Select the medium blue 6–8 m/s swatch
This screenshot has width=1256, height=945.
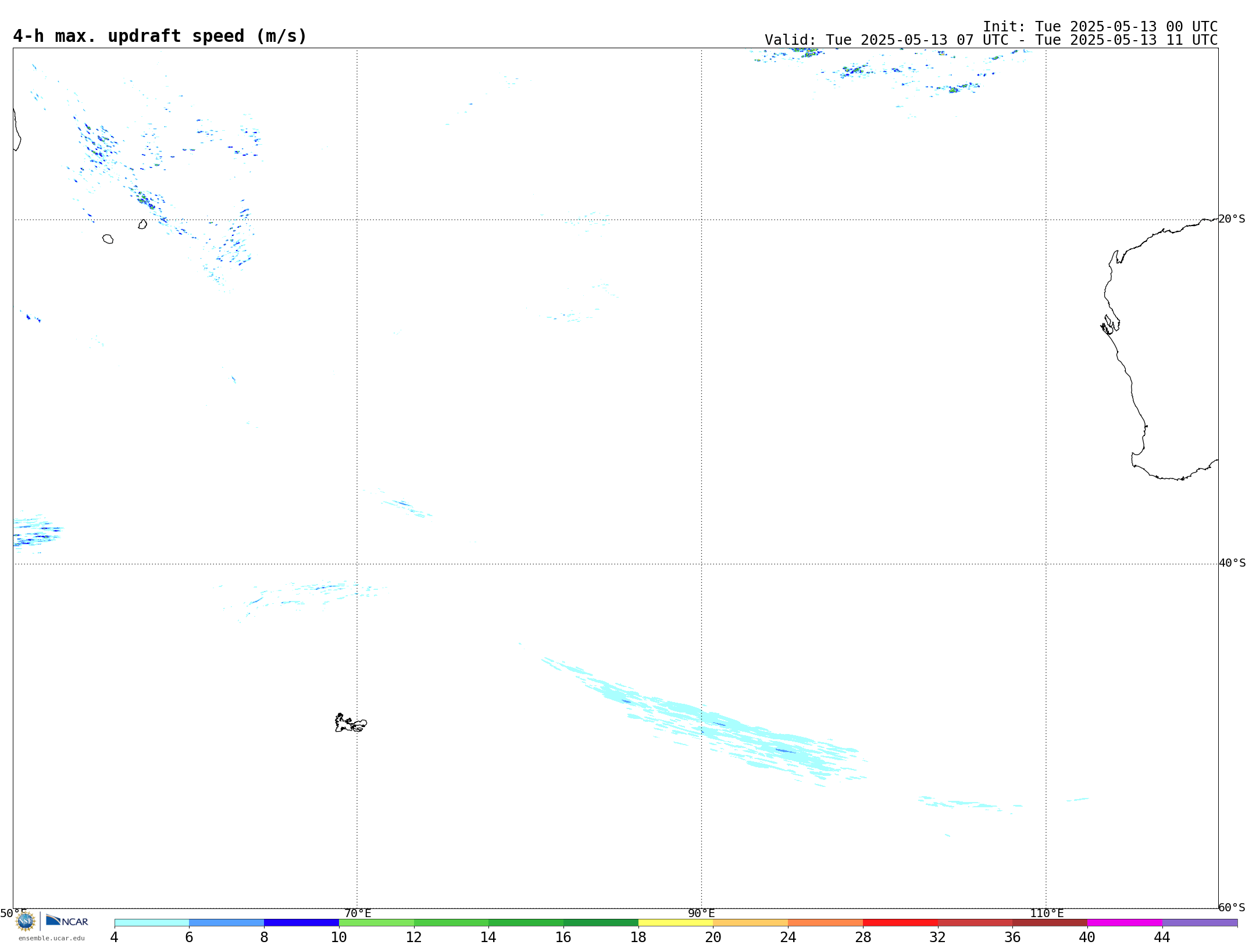227,923
